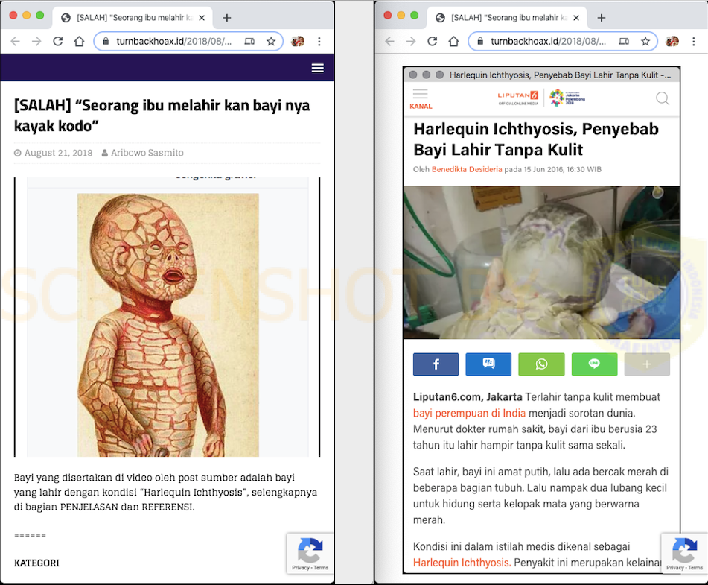This screenshot has height=585, width=708.
Task: Share article via BBM blue button
Action: 488,364
